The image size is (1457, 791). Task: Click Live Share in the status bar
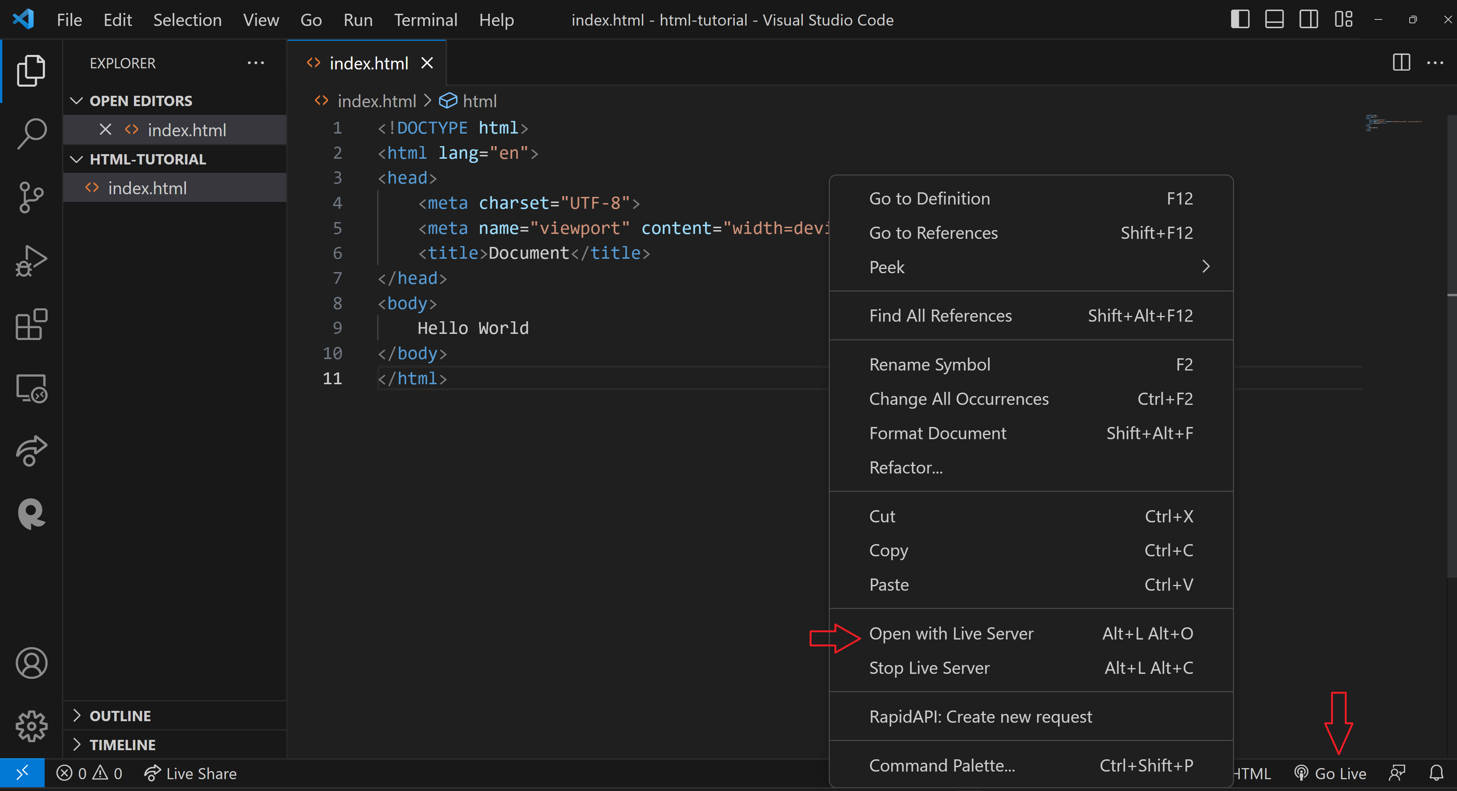[190, 773]
